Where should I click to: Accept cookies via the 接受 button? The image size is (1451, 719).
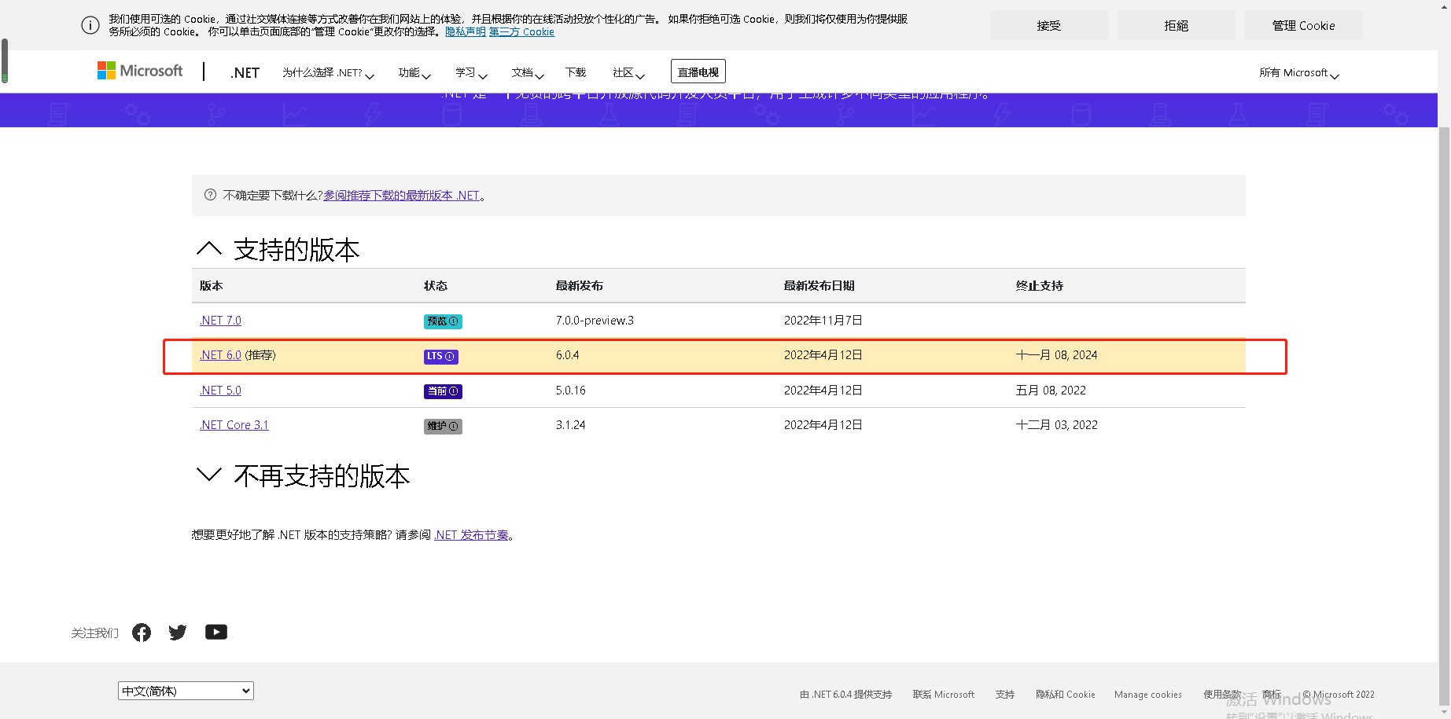tap(1048, 24)
